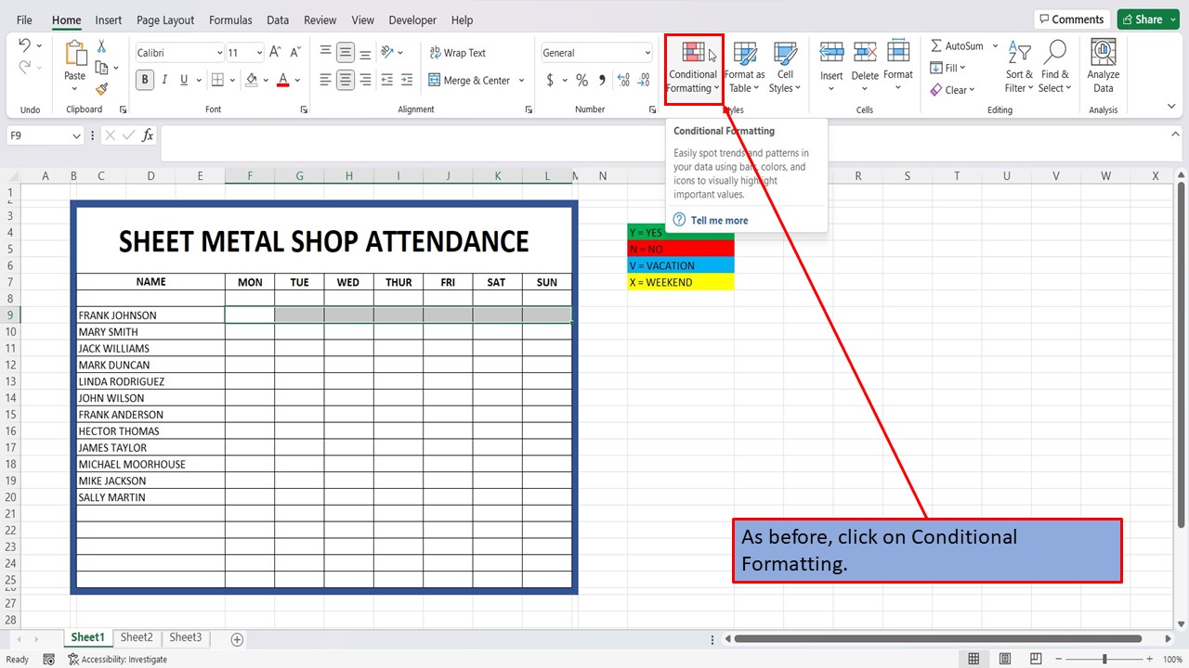Click the Paste clipboard icon
1189x668 pixels.
pos(75,54)
